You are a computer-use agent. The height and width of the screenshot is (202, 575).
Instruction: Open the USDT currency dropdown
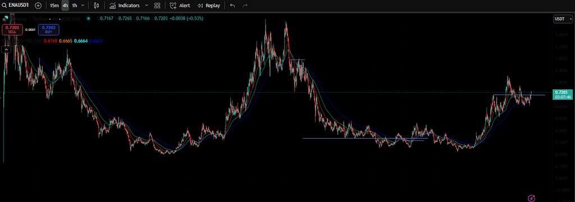tap(562, 19)
